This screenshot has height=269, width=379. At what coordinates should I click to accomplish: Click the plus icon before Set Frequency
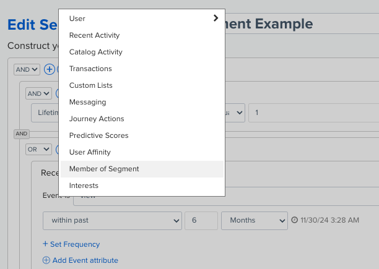tap(45, 244)
